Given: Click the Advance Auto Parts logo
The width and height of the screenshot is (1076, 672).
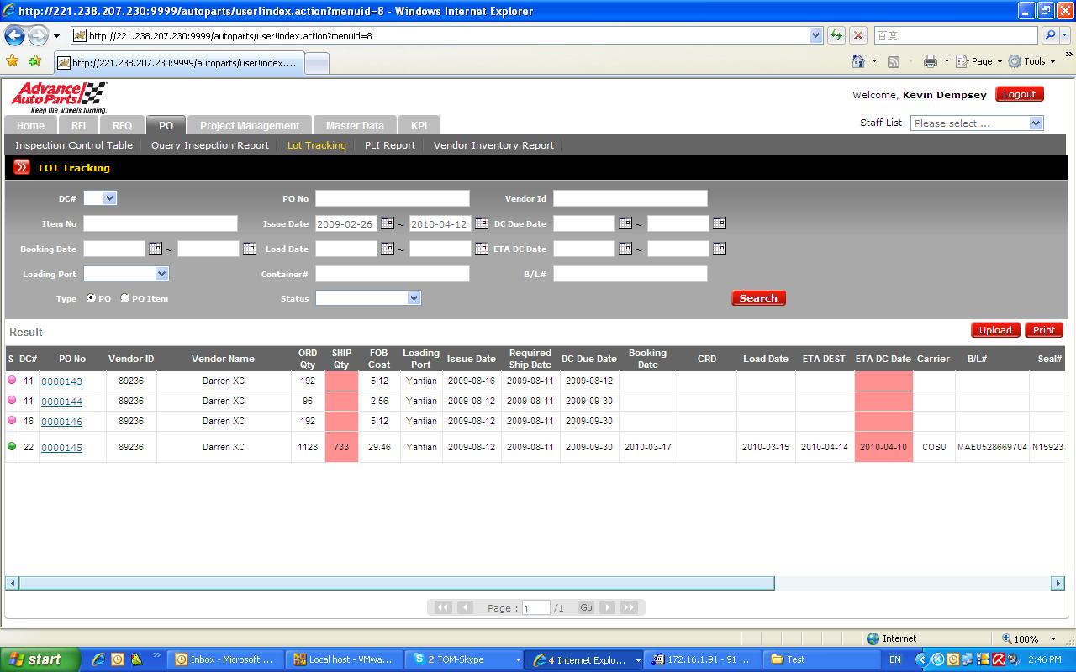Looking at the screenshot, I should click(59, 97).
